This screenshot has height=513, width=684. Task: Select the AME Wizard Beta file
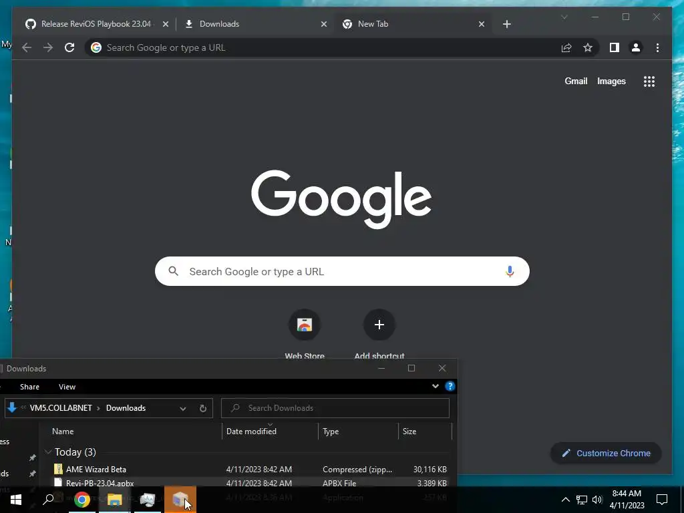pyautogui.click(x=96, y=470)
